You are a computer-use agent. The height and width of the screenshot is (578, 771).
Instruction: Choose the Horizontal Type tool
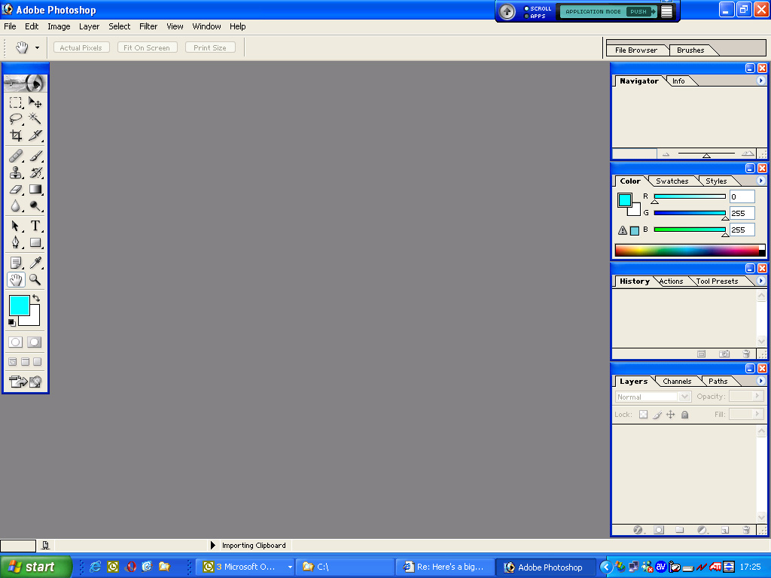pos(35,226)
